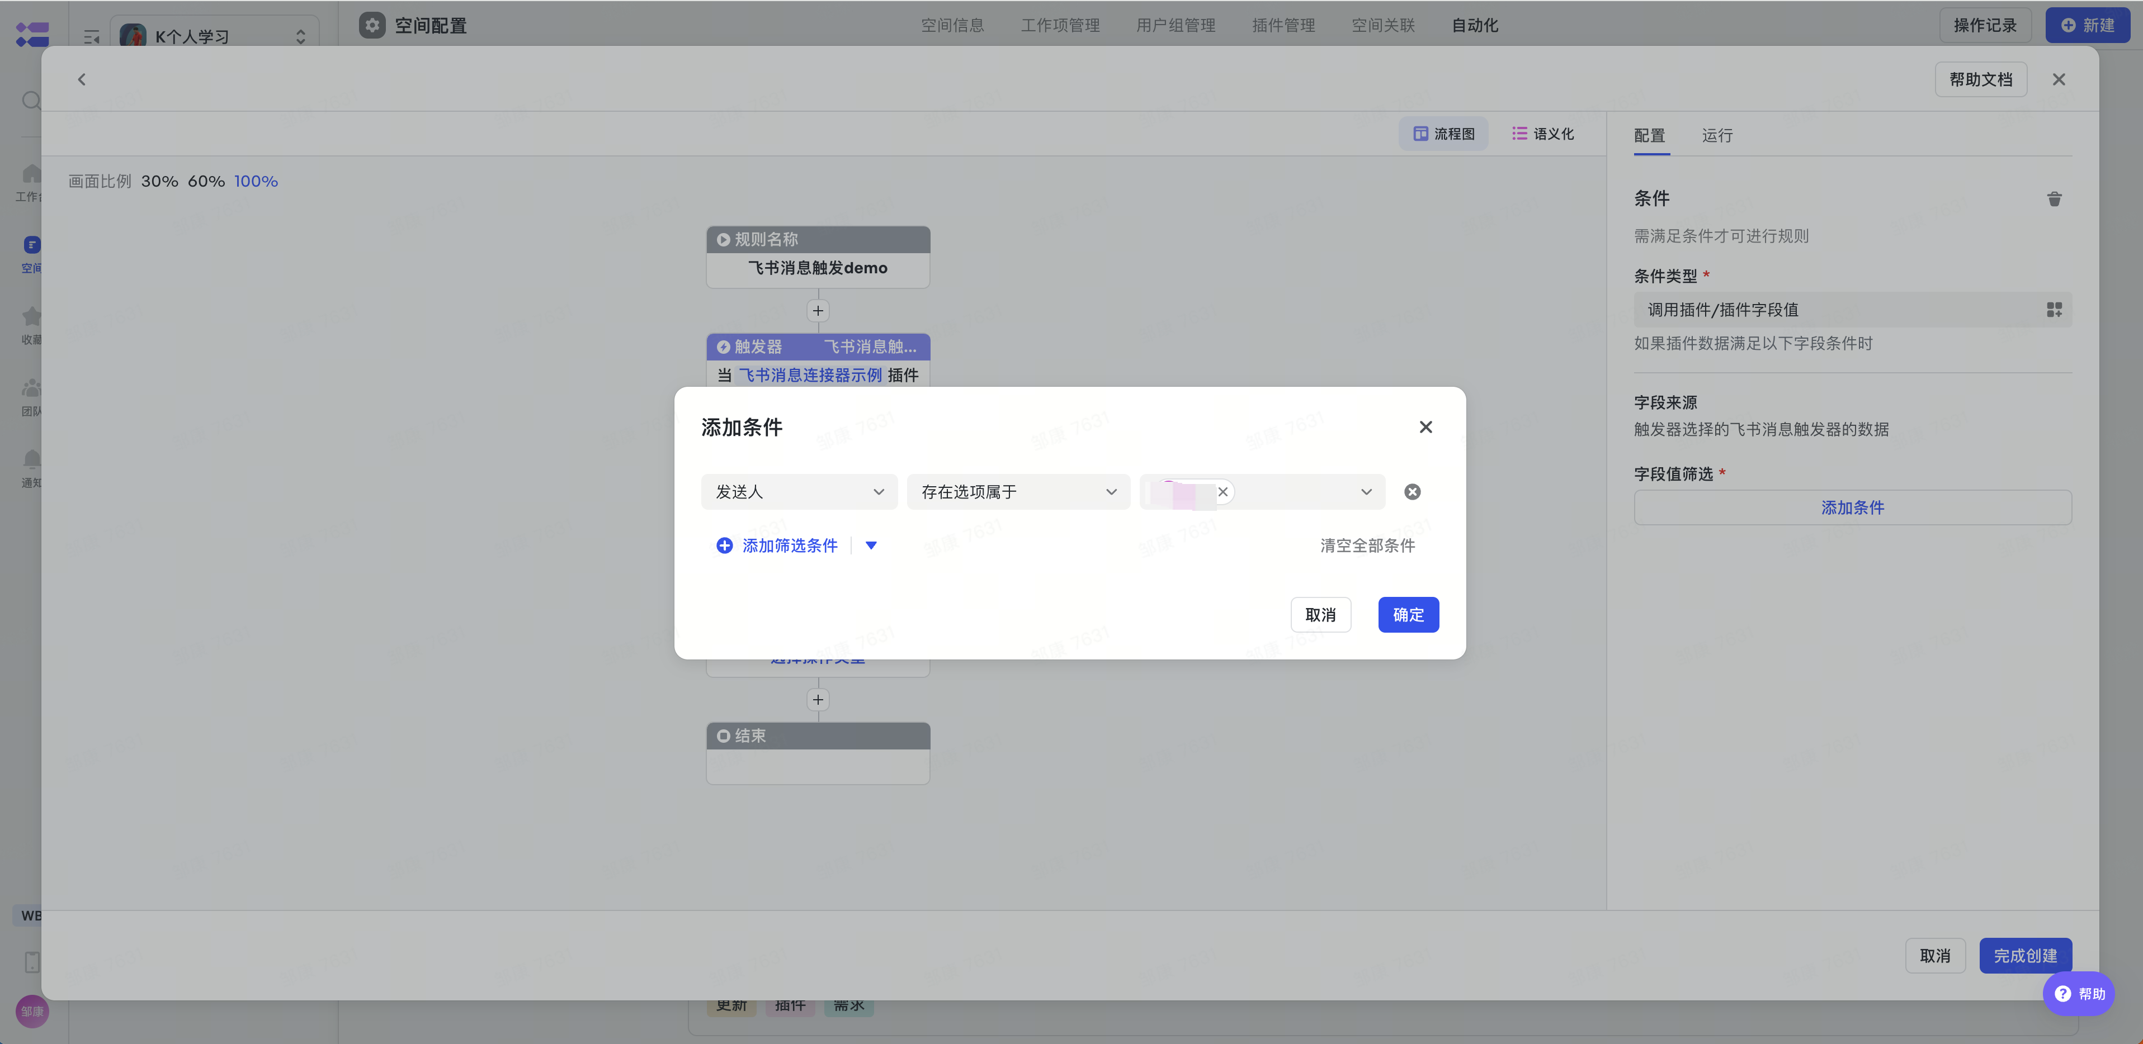
Task: Set canvas zoom to 30%
Action: point(160,181)
